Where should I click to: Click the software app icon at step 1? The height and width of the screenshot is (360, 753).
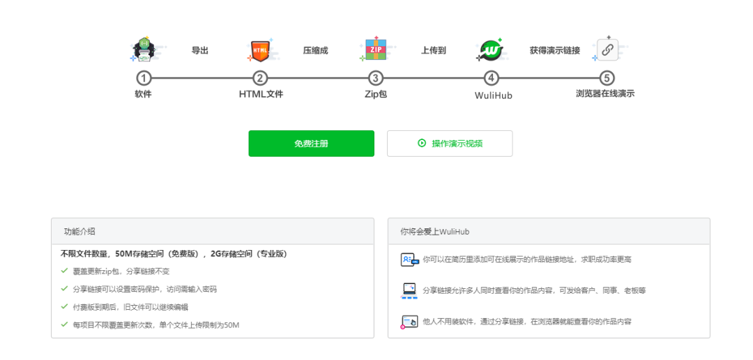pyautogui.click(x=144, y=50)
